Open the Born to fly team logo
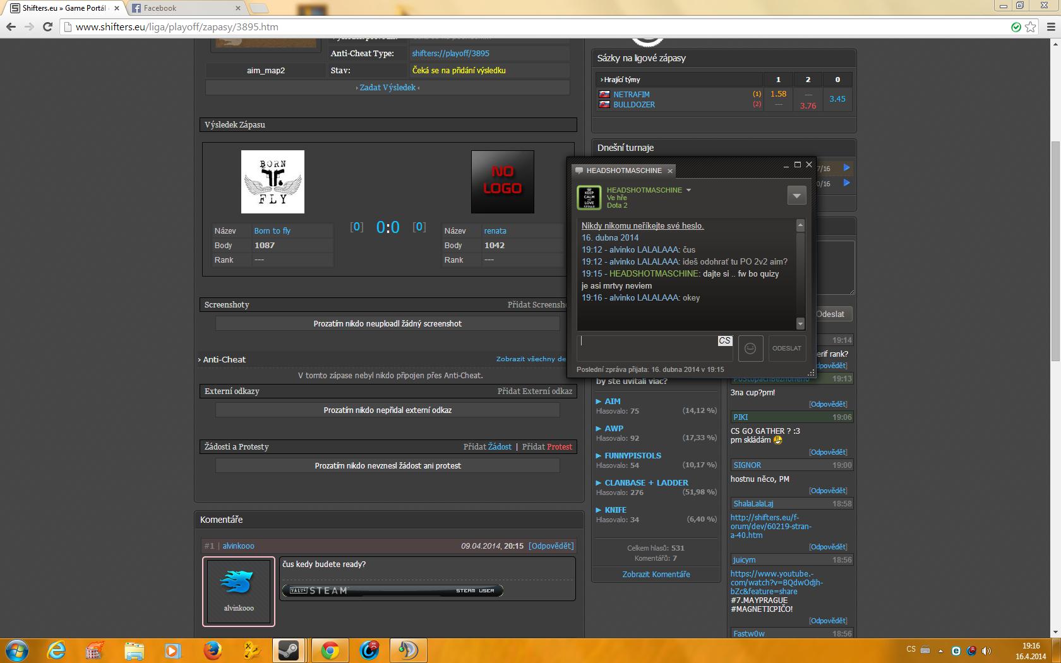This screenshot has width=1061, height=663. pos(273,182)
